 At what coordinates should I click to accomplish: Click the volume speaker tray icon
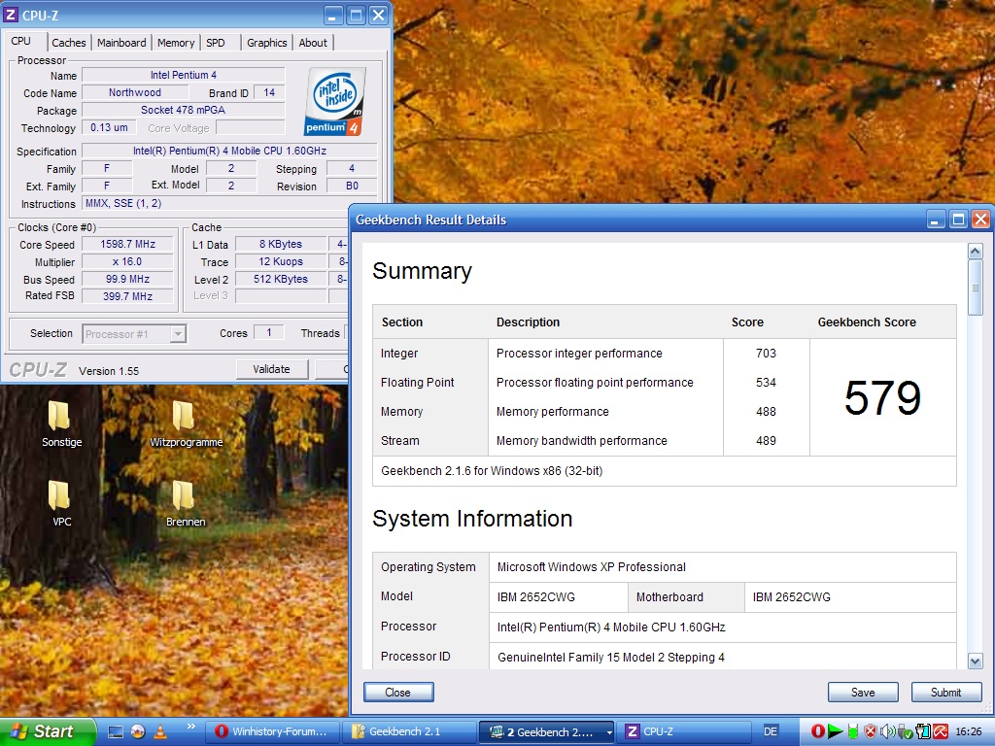888,731
